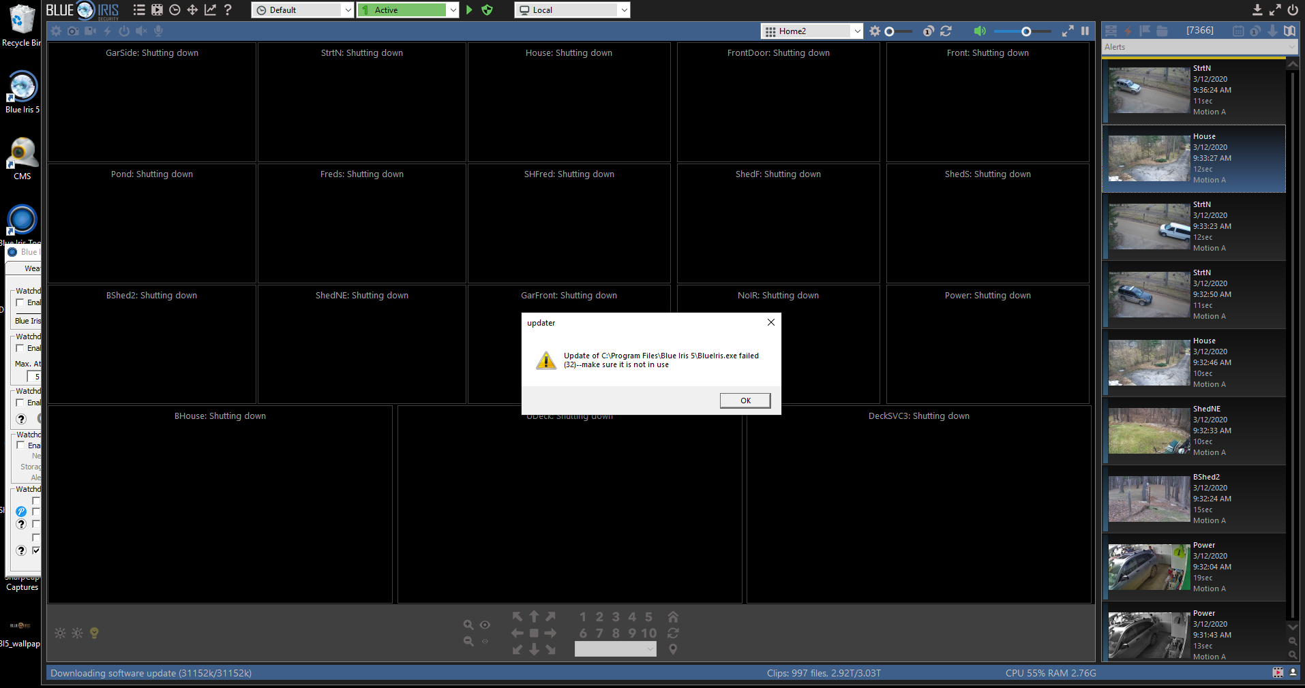Open calendar icon in alerts toolbar
This screenshot has height=688, width=1305.
(1238, 31)
